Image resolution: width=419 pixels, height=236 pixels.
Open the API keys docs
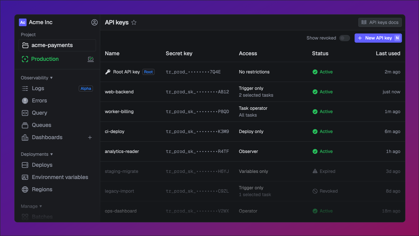click(x=380, y=22)
